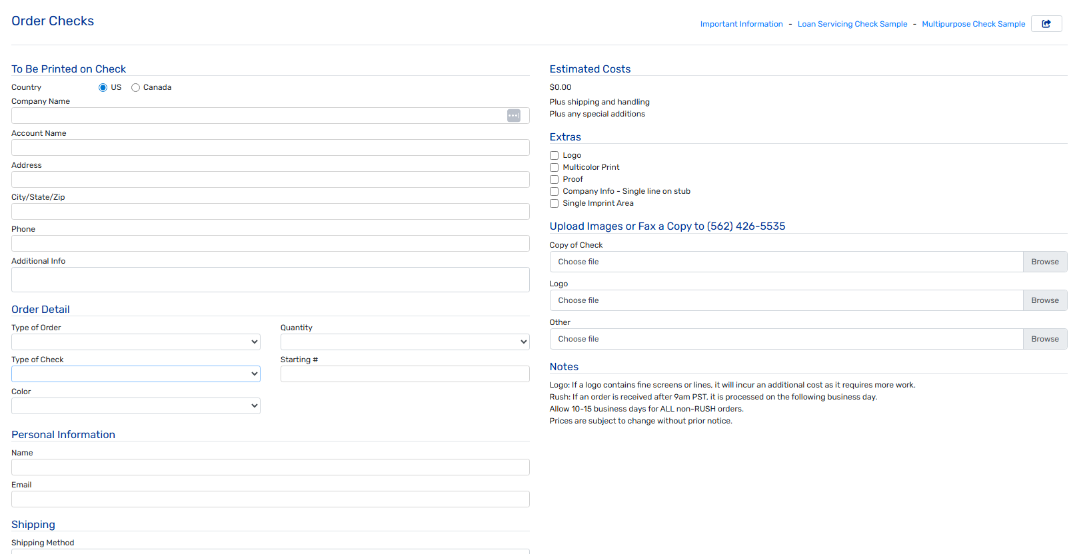Enable the Logo extra checkbox

tap(554, 156)
